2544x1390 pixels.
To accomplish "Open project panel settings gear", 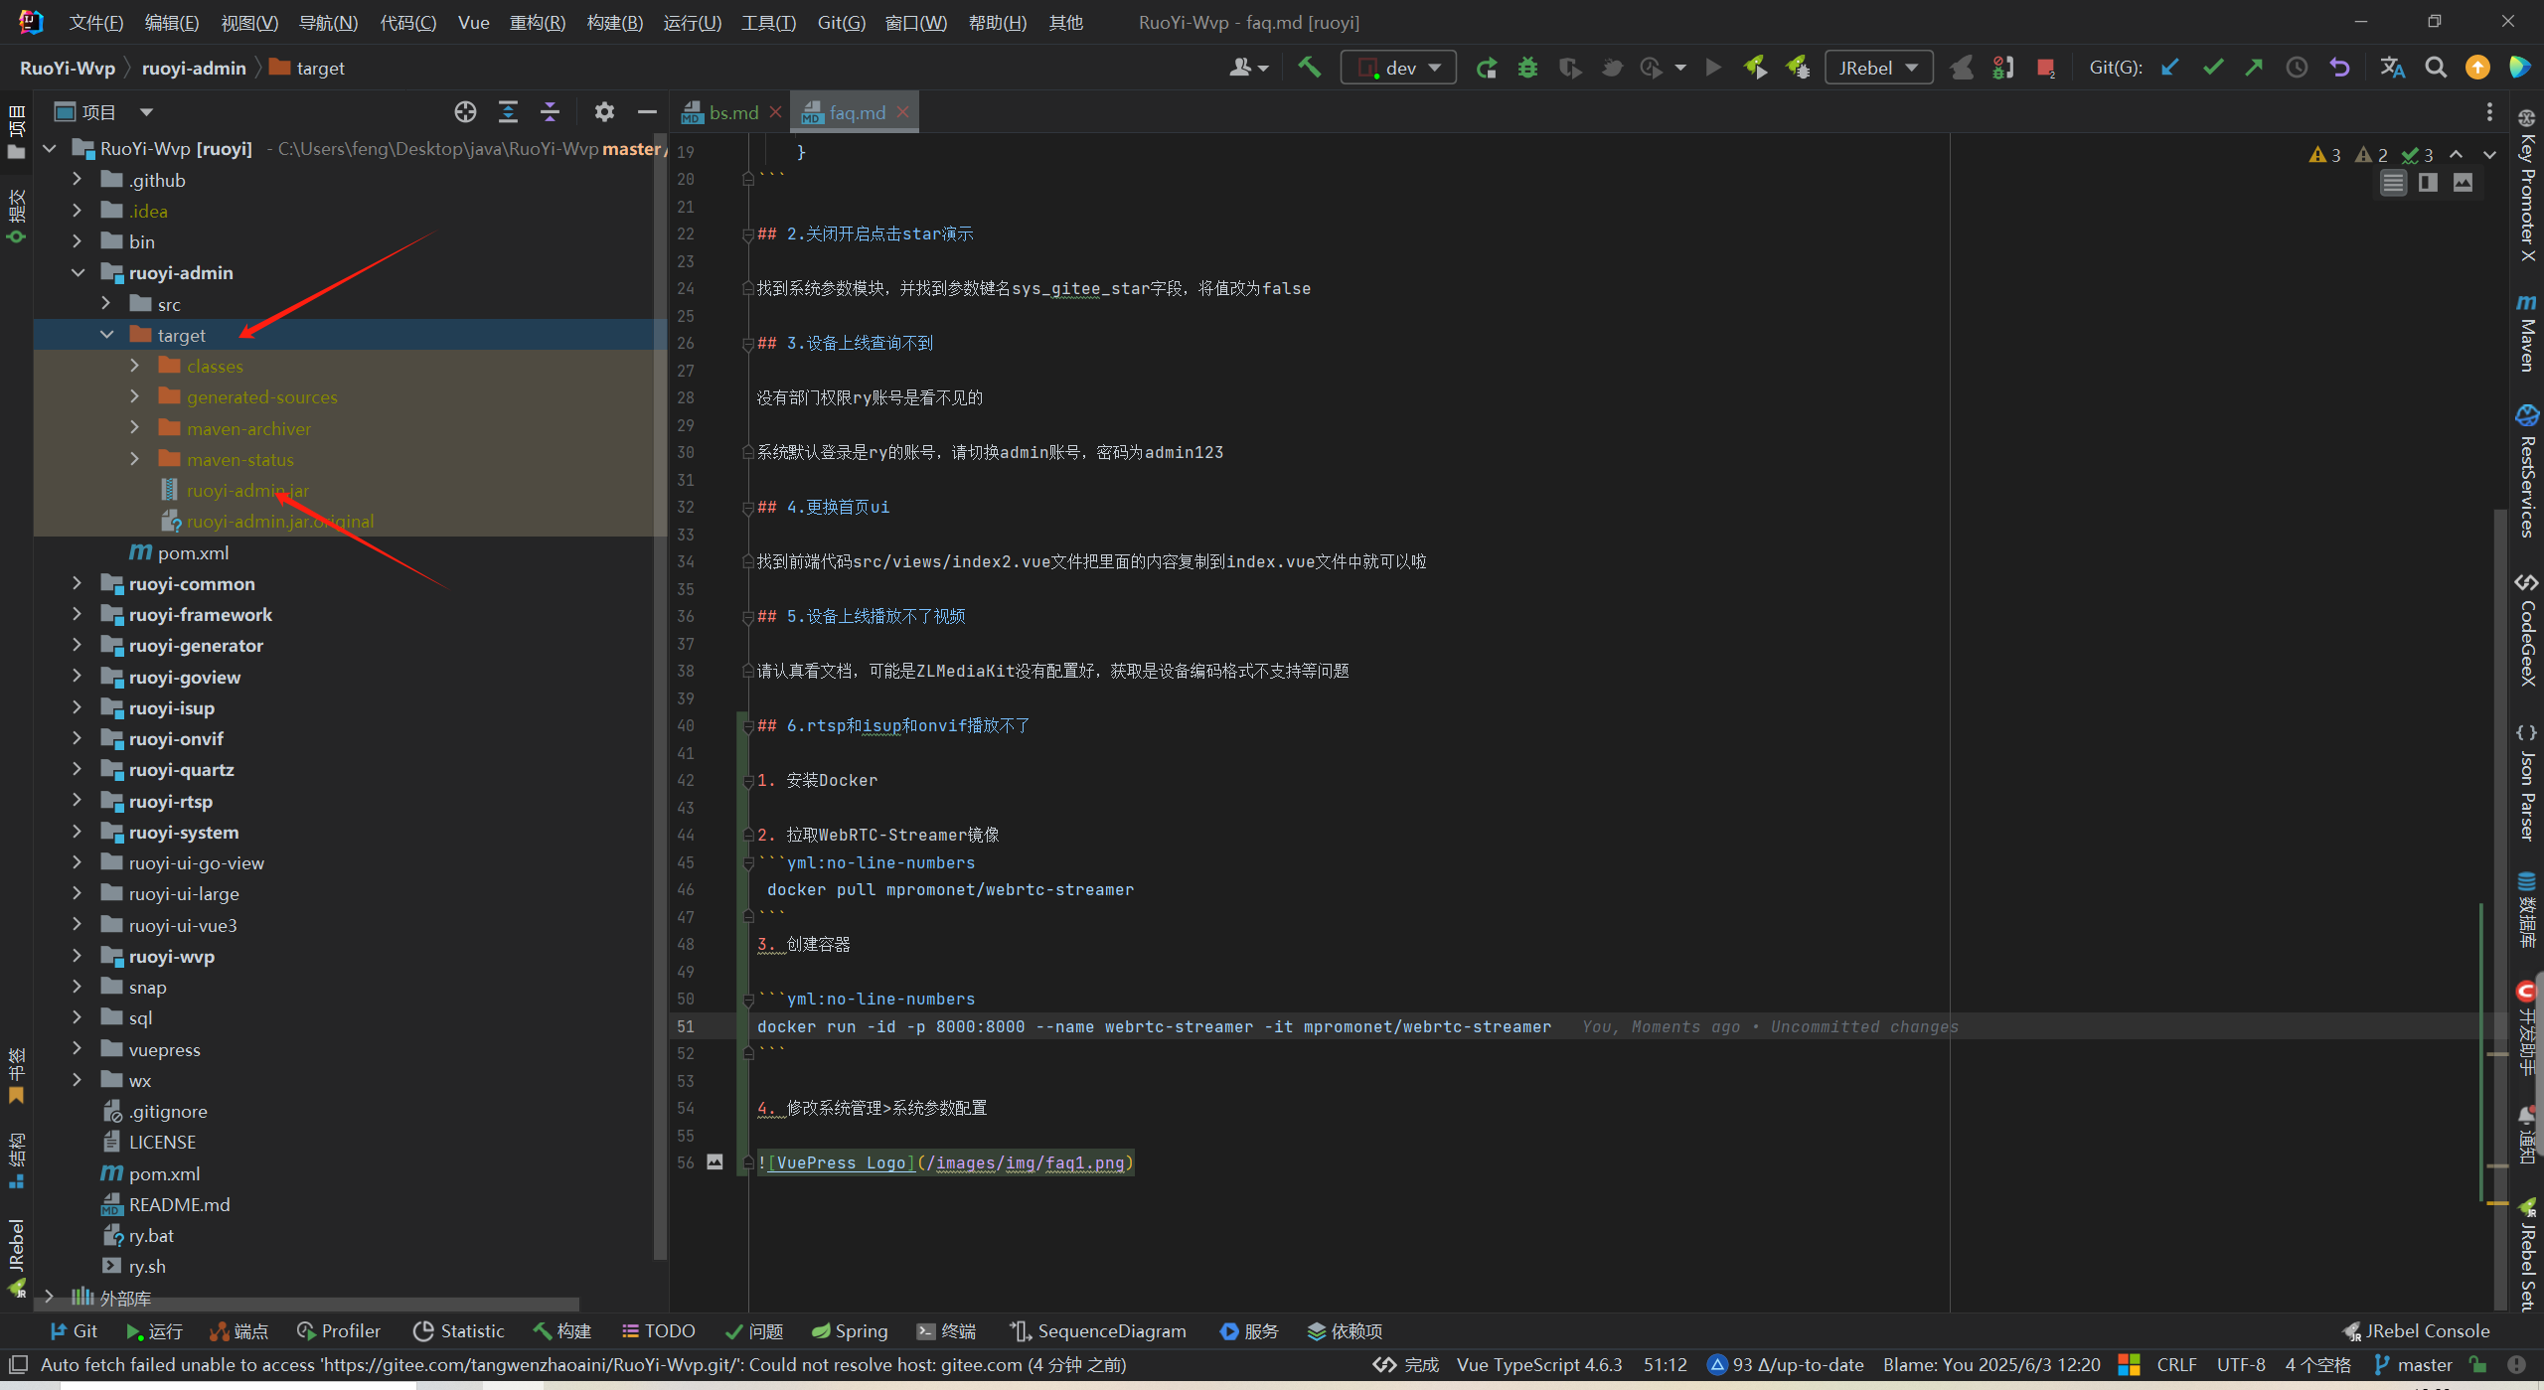I will point(604,112).
